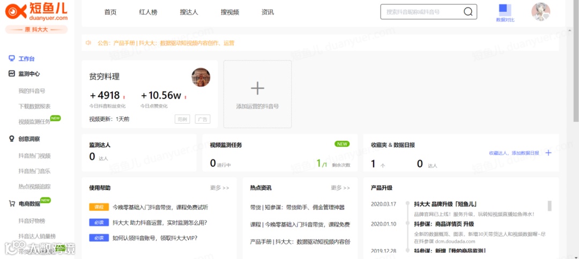Click the 创意洞察 lightbulb icon
This screenshot has height=259, width=579.
pos(11,139)
